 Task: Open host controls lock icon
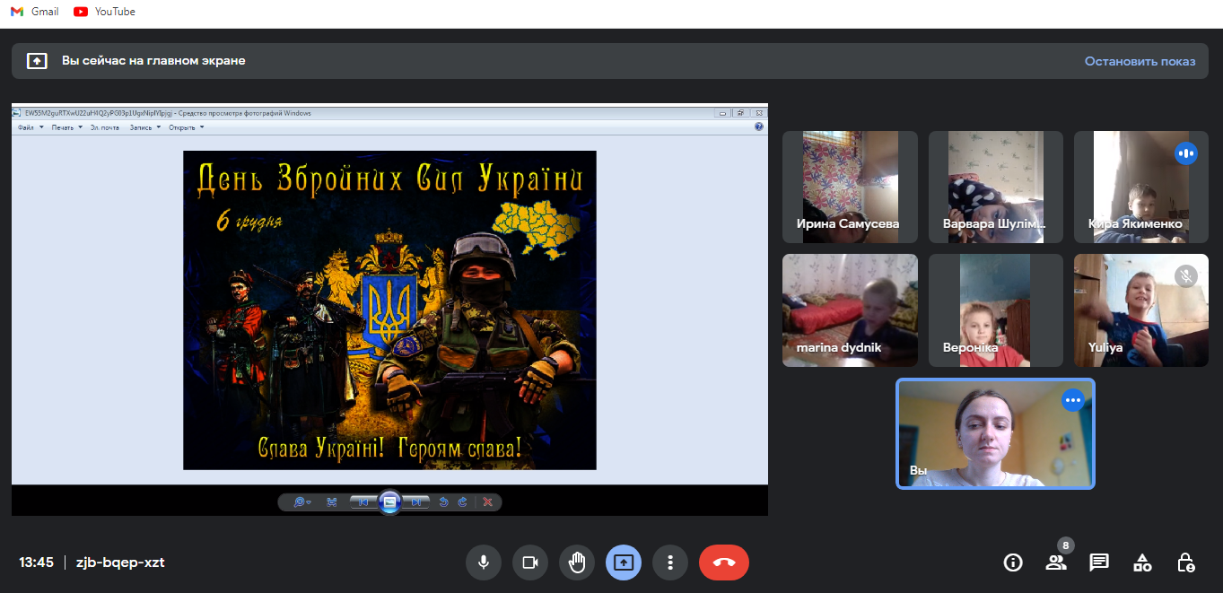1185,562
